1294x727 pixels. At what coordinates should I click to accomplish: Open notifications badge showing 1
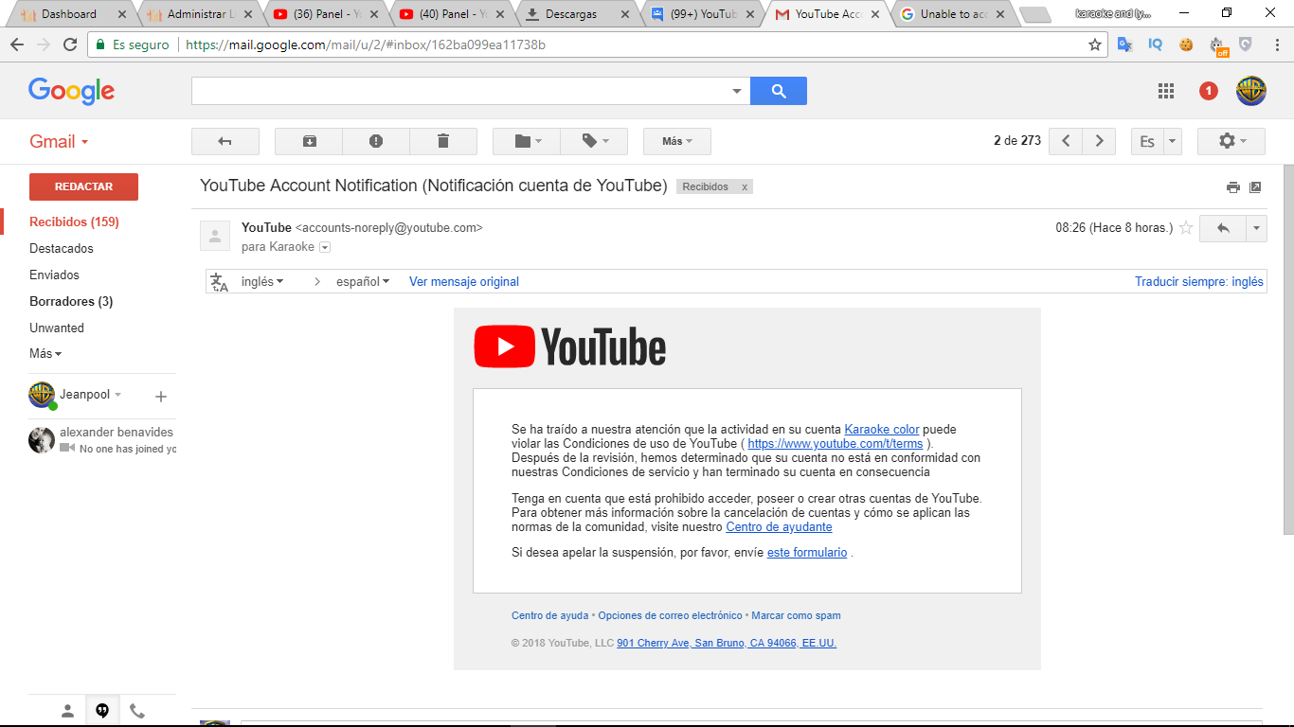tap(1209, 91)
